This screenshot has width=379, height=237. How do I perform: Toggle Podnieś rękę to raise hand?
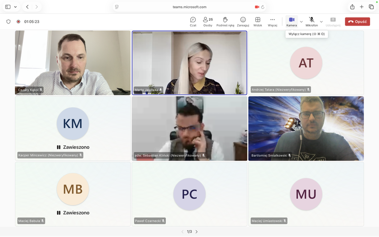225,21
